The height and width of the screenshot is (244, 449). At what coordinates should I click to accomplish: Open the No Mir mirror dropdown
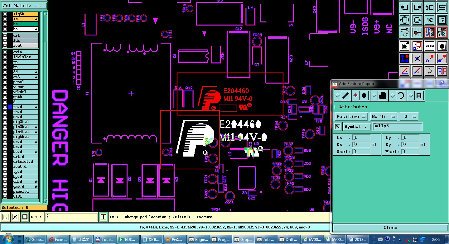click(x=384, y=116)
